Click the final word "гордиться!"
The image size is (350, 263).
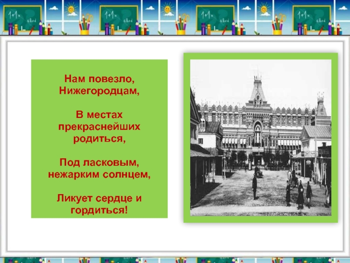(99, 210)
